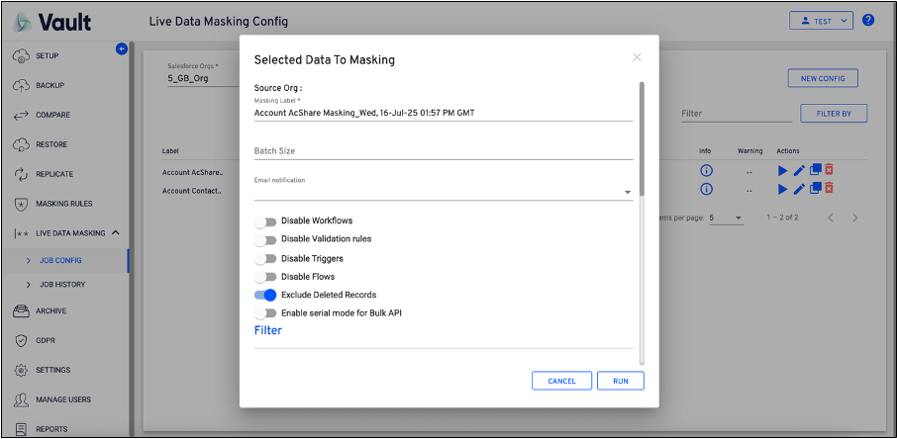Switch on the Disable Triggers toggle
The image size is (897, 439).
coord(264,258)
